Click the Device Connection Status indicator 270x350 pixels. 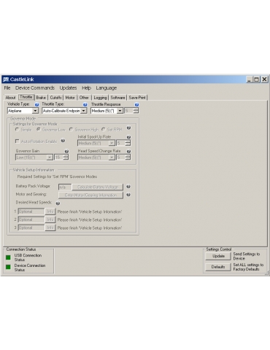pyautogui.click(x=8, y=267)
